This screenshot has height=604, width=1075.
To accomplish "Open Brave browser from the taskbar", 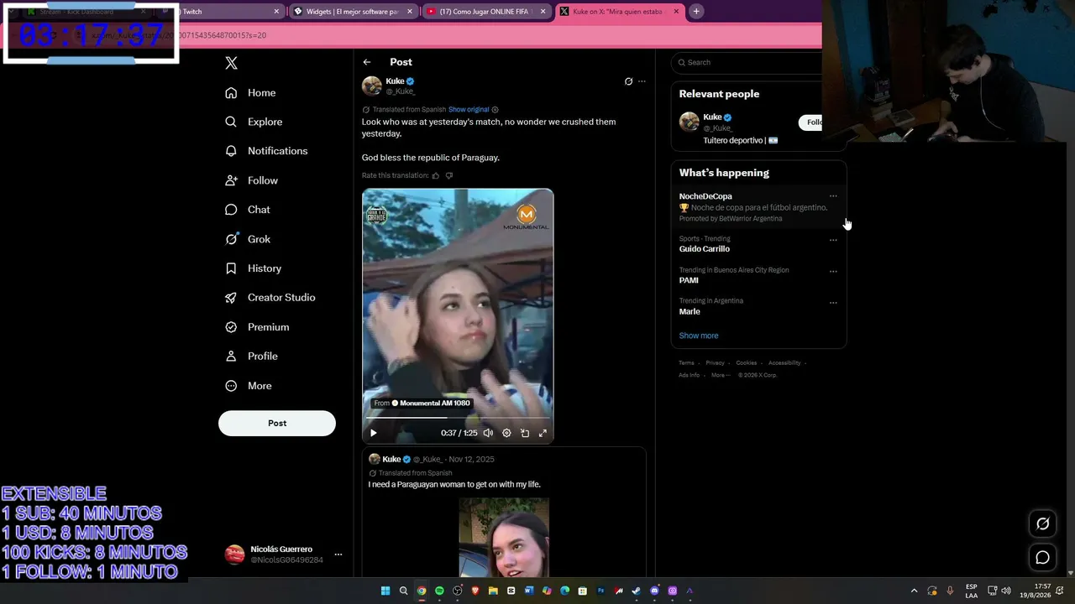I will [x=475, y=591].
